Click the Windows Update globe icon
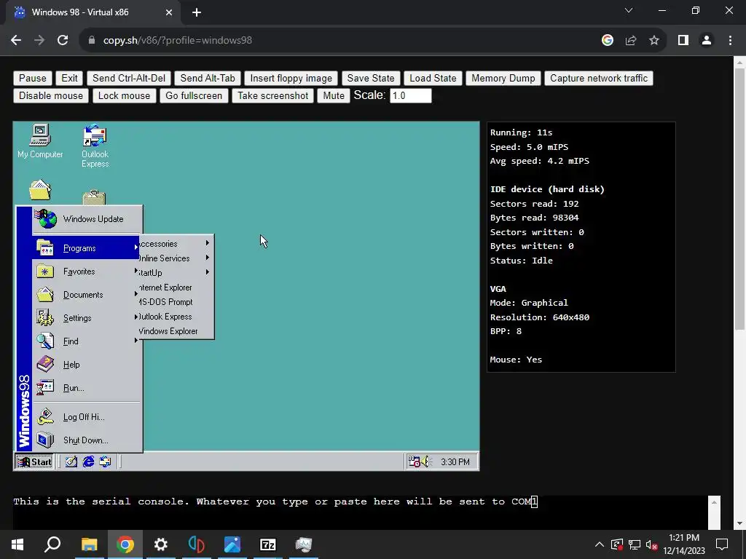This screenshot has height=559, width=746. click(x=46, y=219)
